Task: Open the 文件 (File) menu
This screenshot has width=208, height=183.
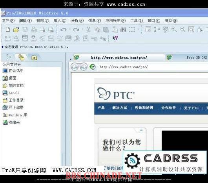Action: click(8, 21)
